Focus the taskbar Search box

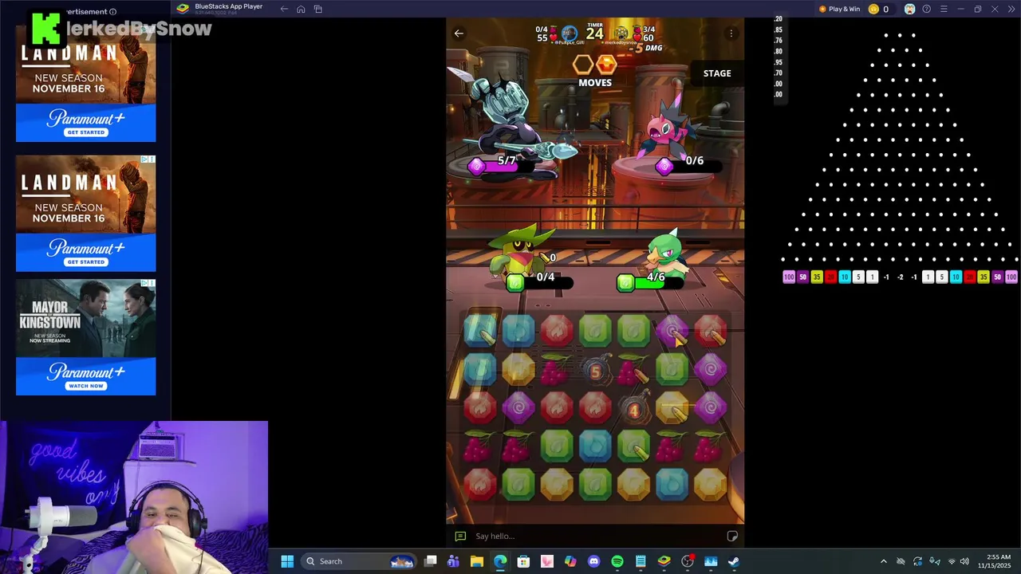click(359, 561)
